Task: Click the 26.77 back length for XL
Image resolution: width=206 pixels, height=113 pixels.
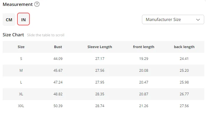Action: coord(184,94)
